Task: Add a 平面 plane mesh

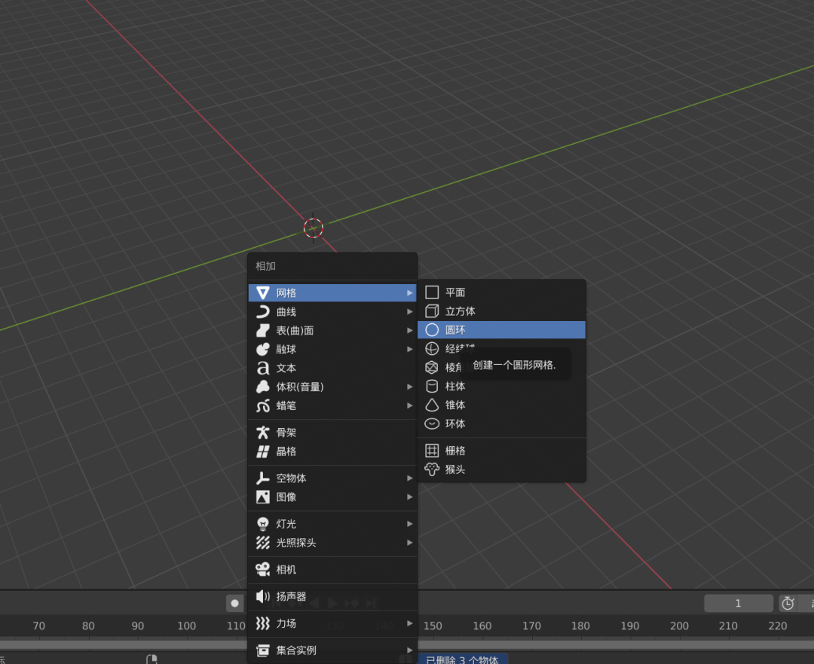Action: pyautogui.click(x=501, y=292)
